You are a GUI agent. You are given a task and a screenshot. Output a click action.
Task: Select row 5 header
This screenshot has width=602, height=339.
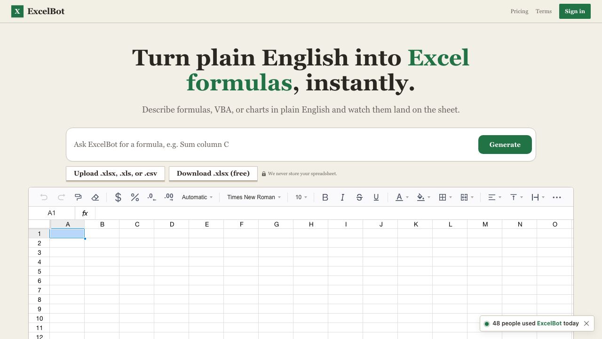tap(40, 271)
